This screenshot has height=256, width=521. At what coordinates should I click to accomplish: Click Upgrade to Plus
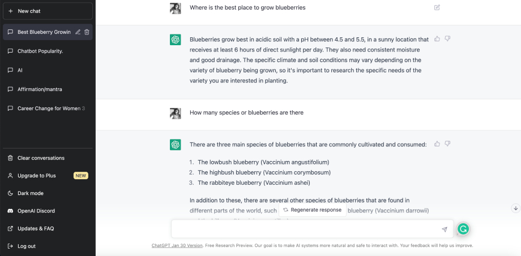(37, 176)
